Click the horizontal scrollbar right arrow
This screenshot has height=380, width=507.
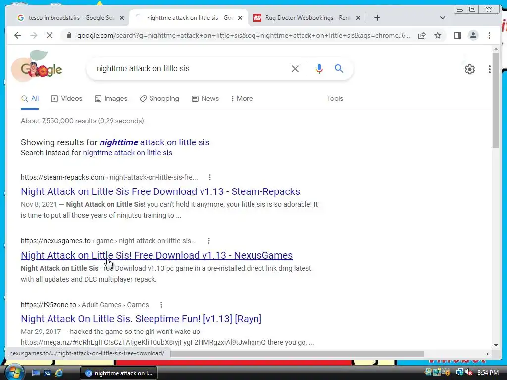tap(488, 354)
